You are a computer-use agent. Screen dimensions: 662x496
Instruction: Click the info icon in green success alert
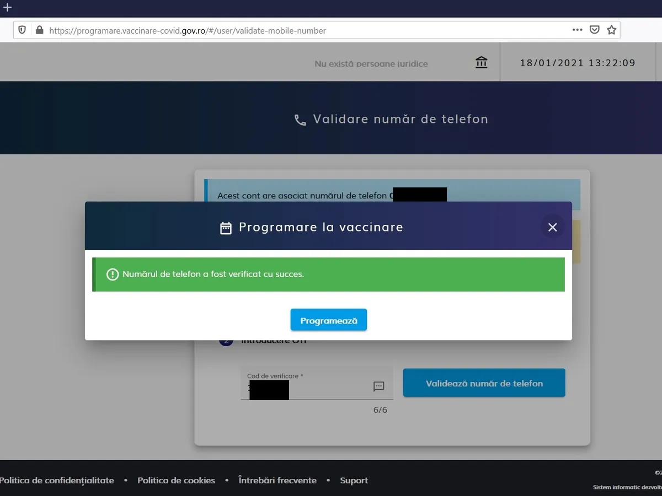(113, 274)
